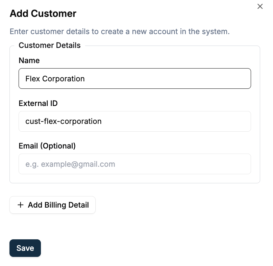Click the customer details description sentence
Screen dimensions: 273x266
tap(119, 31)
